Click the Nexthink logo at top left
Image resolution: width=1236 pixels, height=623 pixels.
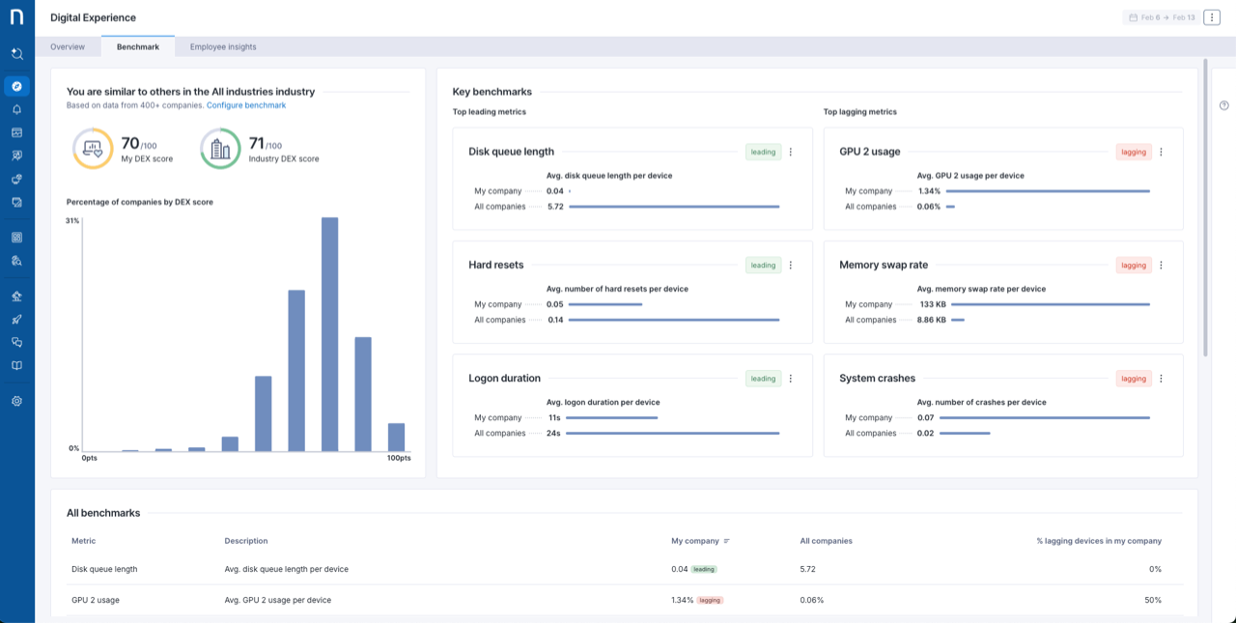click(x=16, y=17)
